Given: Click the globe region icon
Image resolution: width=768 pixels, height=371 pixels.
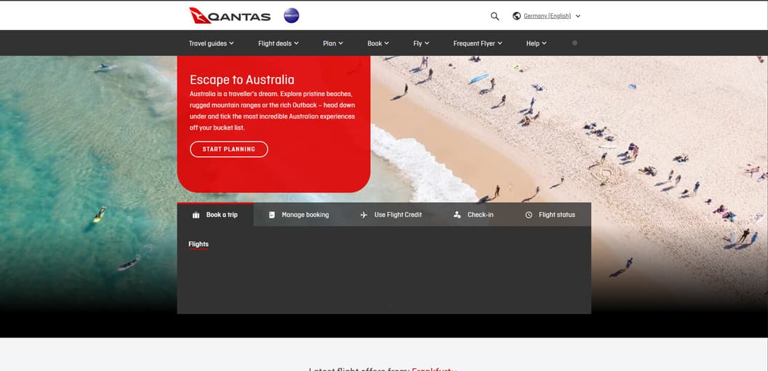Looking at the screenshot, I should click(x=516, y=15).
